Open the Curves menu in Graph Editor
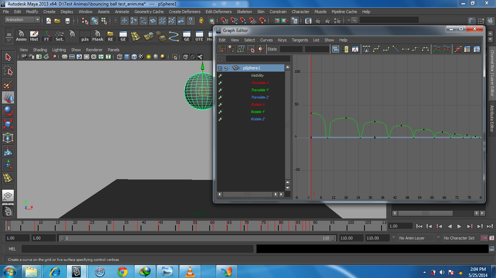The width and height of the screenshot is (496, 278). click(266, 40)
